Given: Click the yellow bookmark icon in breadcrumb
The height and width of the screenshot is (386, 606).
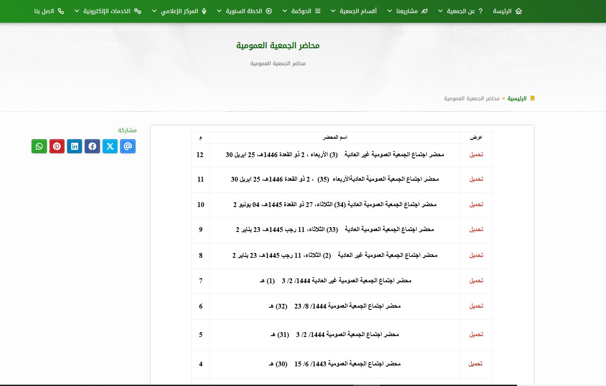Looking at the screenshot, I should (x=532, y=98).
